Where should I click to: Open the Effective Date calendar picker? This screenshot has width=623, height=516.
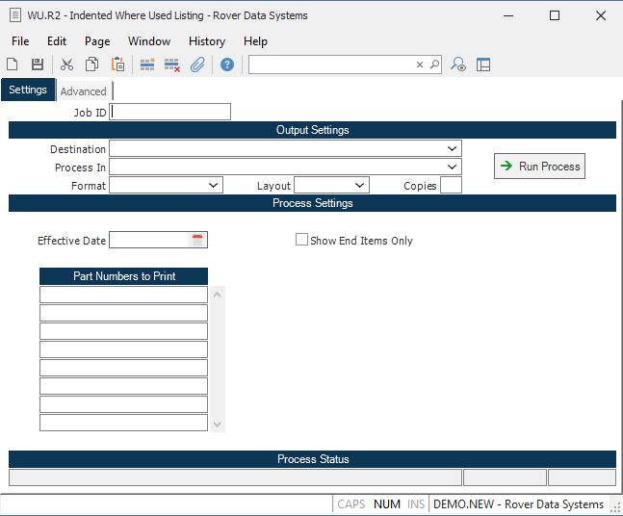point(198,240)
